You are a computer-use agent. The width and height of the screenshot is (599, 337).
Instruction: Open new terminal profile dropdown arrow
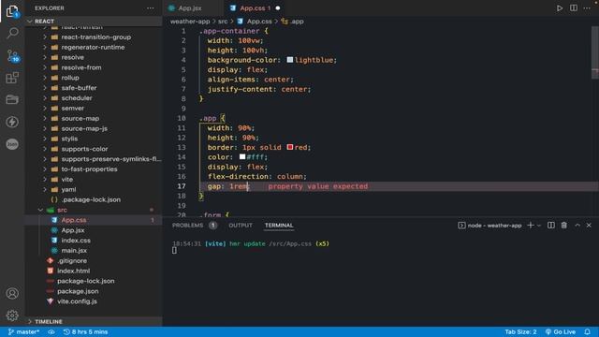(539, 226)
